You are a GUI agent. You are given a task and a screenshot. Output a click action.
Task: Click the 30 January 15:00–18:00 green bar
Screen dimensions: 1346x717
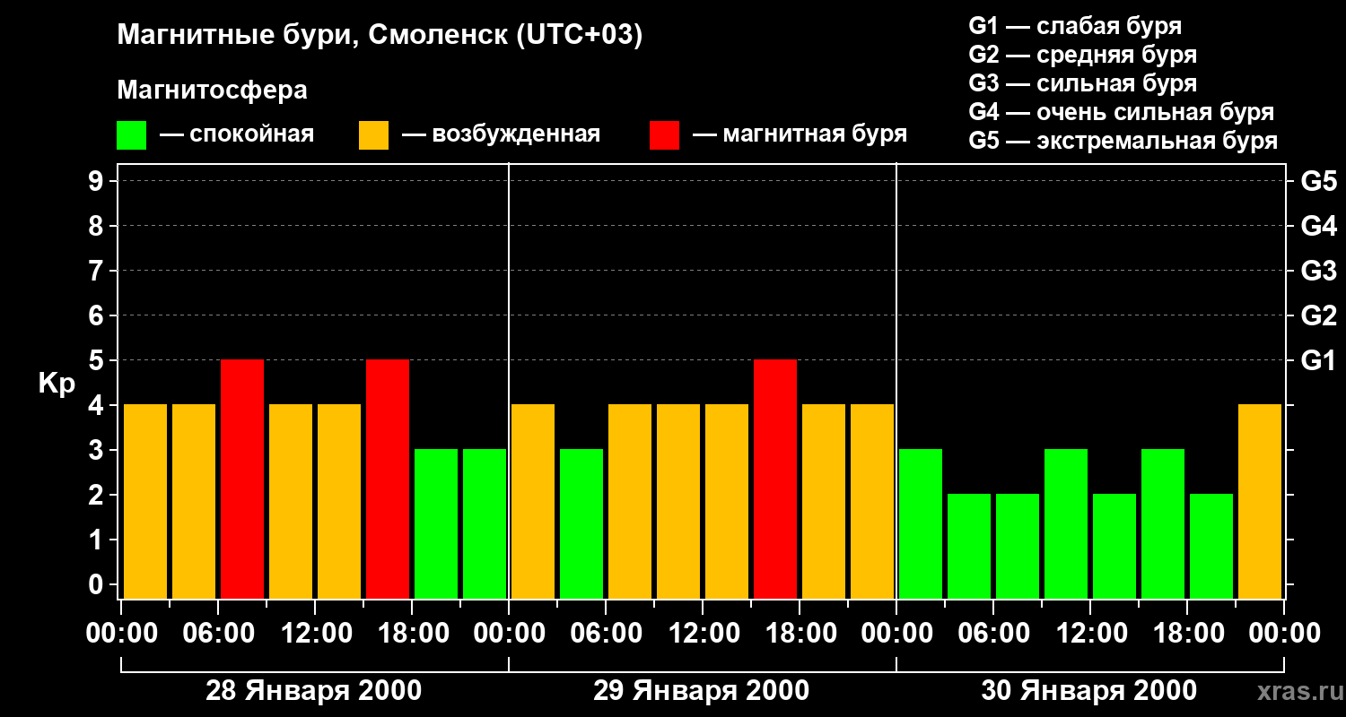(x=1163, y=524)
